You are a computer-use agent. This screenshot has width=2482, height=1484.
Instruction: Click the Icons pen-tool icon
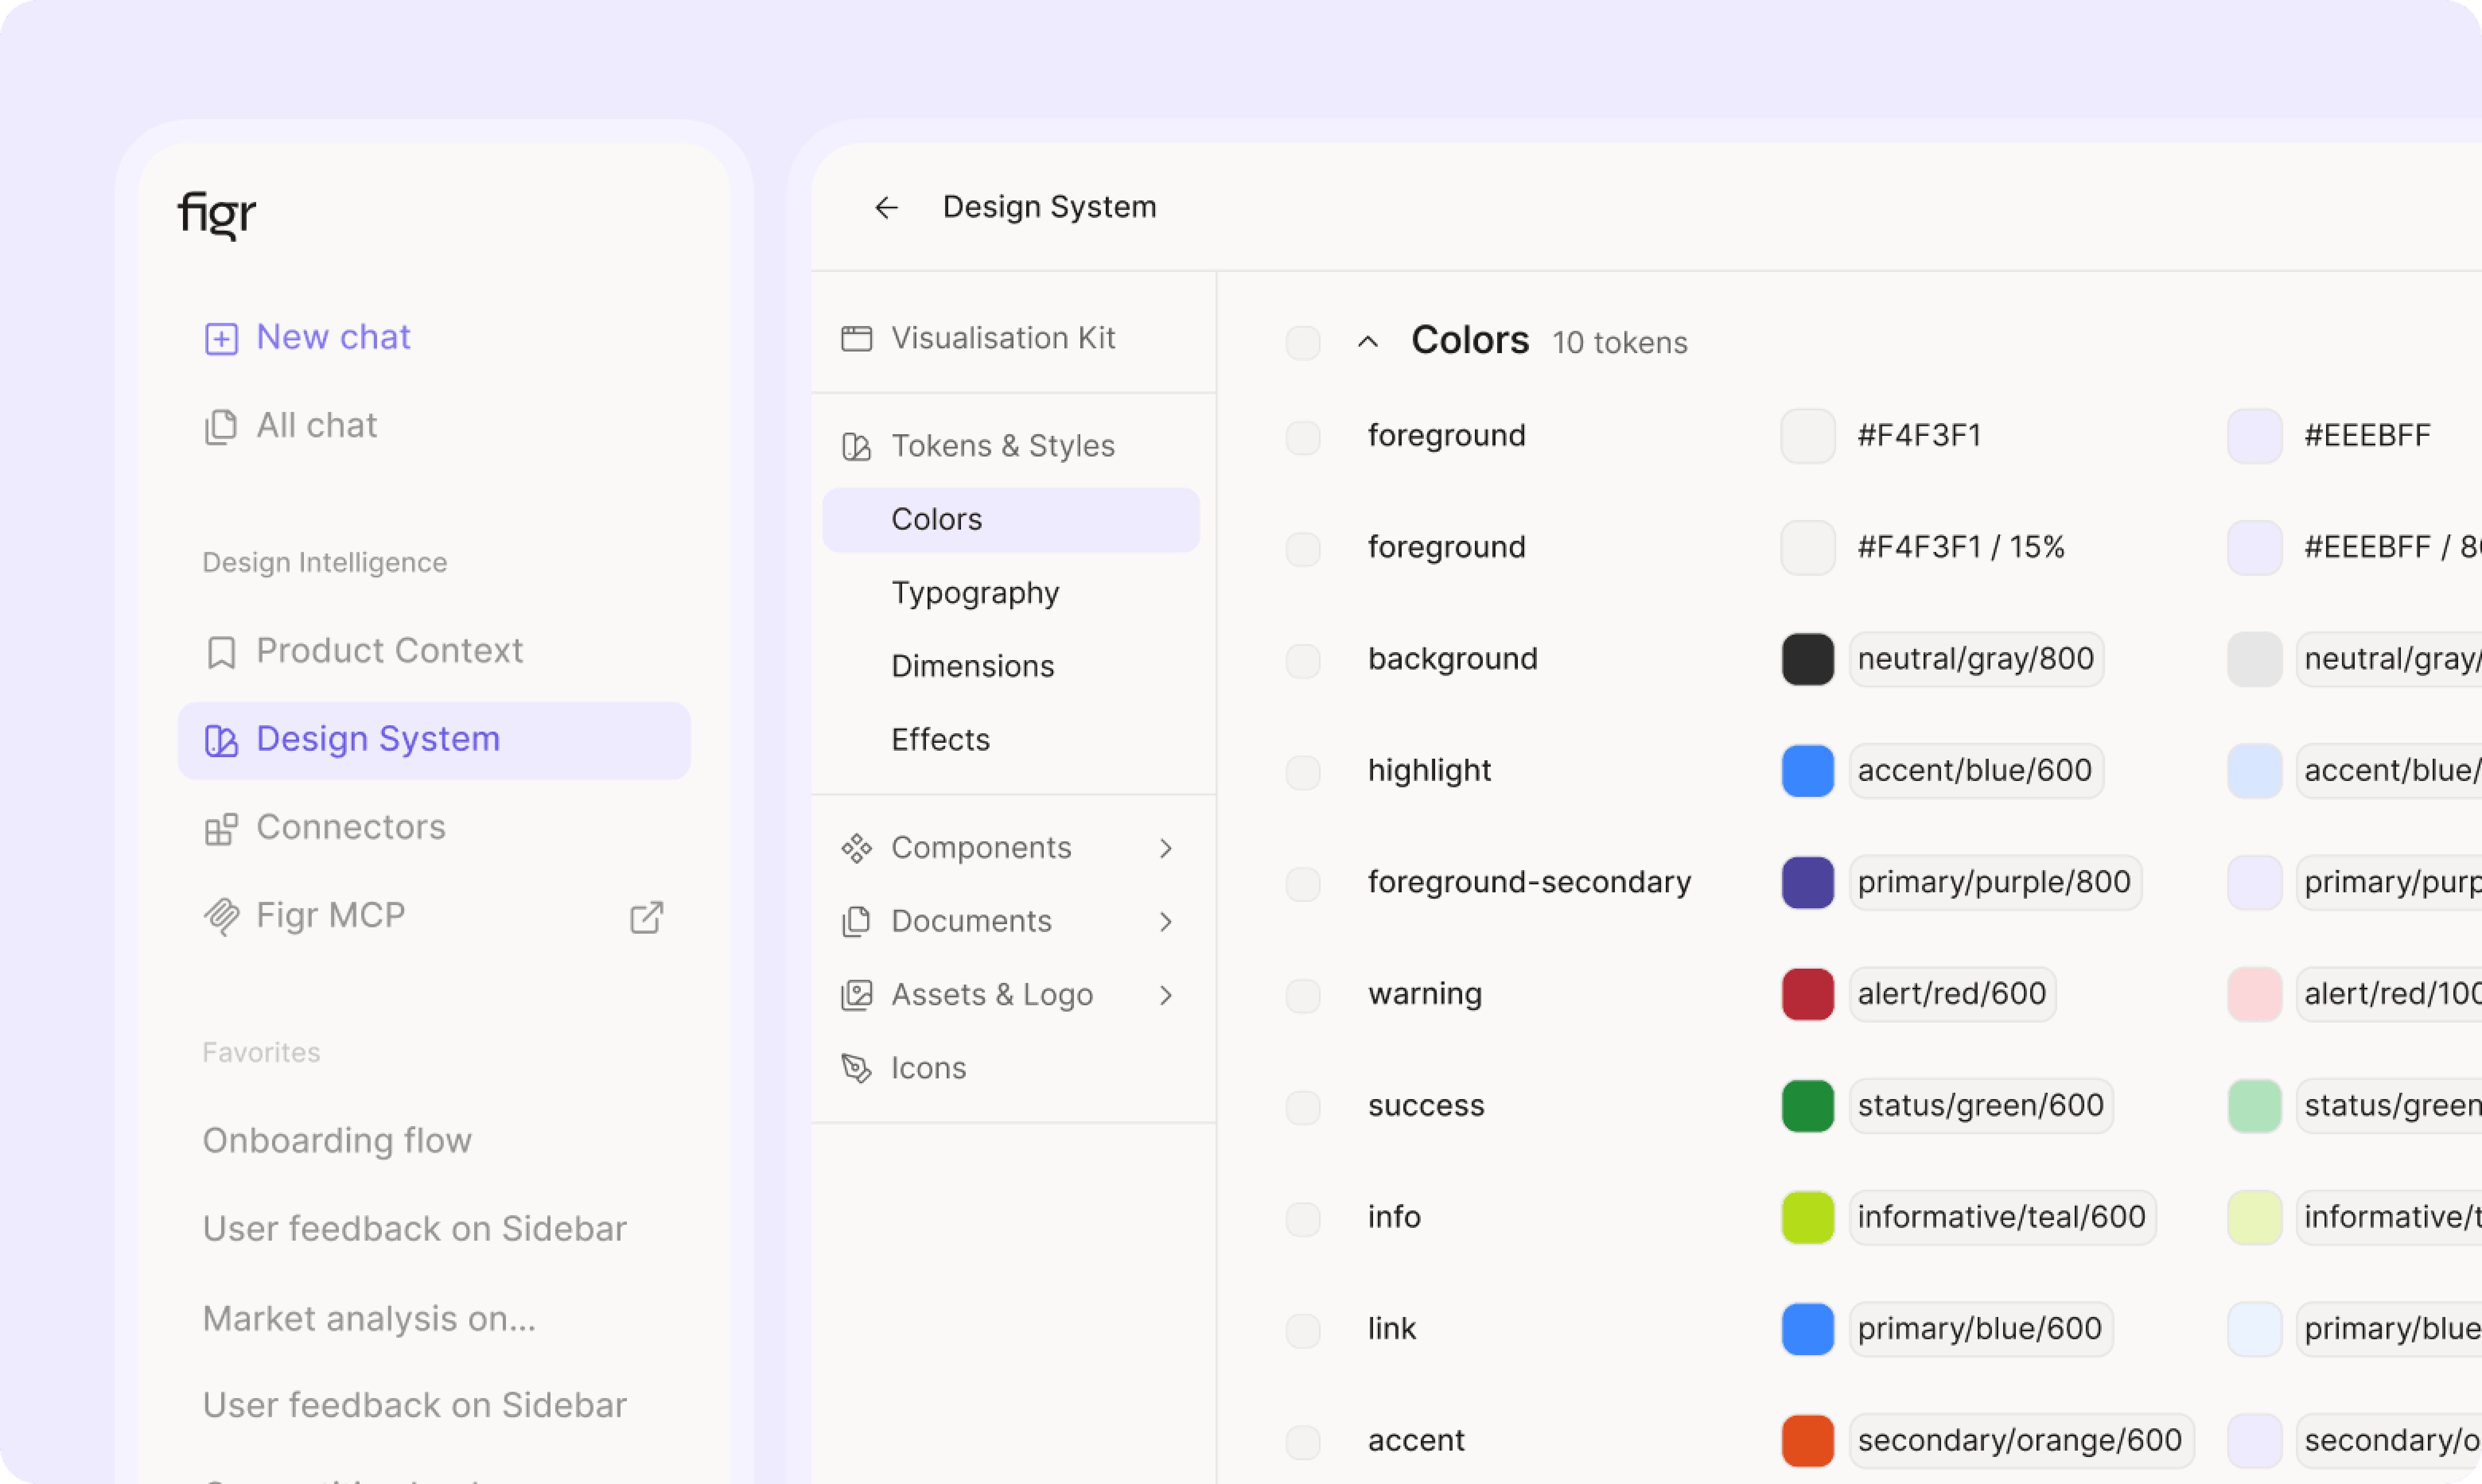point(856,1068)
